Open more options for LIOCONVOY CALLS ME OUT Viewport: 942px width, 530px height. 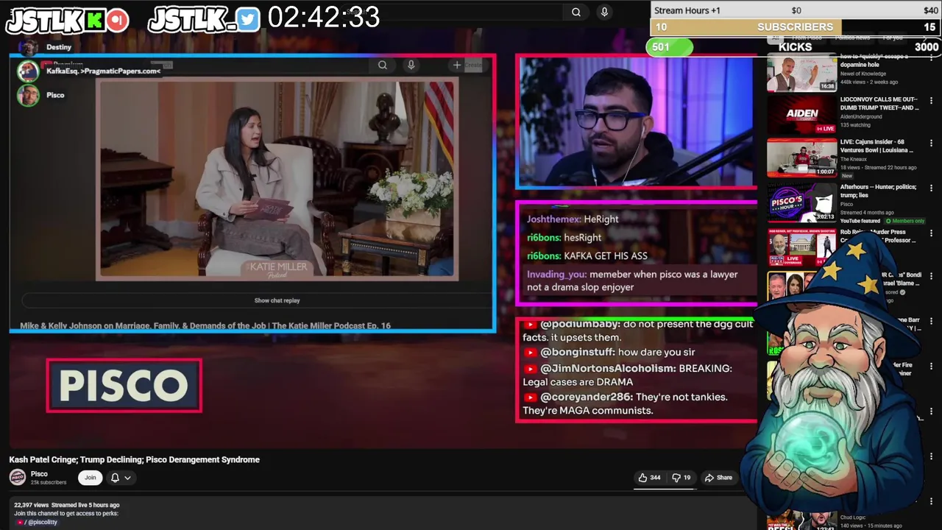click(931, 100)
